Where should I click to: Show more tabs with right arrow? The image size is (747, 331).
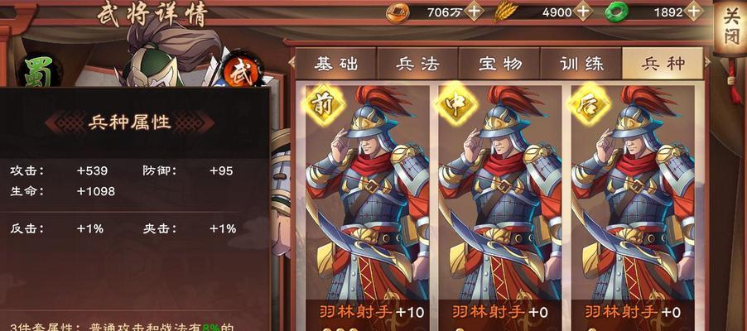pos(707,62)
